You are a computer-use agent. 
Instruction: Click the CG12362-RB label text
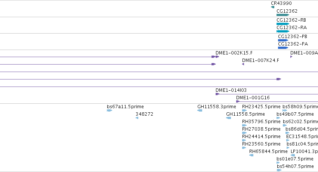[291, 20]
